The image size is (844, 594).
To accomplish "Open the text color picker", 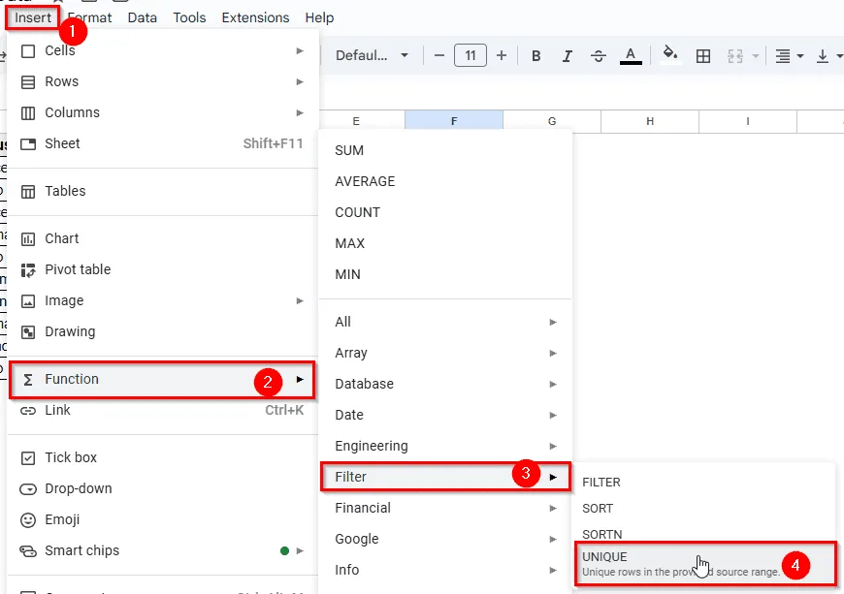I will [631, 56].
